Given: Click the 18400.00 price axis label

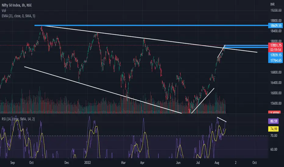Looking at the screenshot, I should tap(276, 31).
